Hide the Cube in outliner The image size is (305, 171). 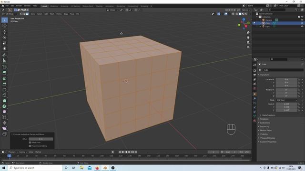(x=302, y=23)
